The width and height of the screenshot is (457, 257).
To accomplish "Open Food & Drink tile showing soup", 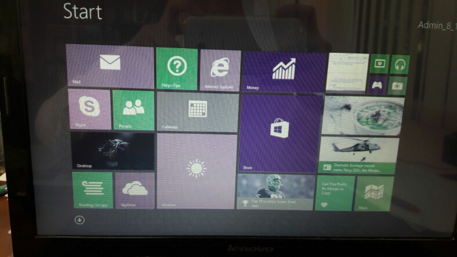I will pyautogui.click(x=362, y=116).
